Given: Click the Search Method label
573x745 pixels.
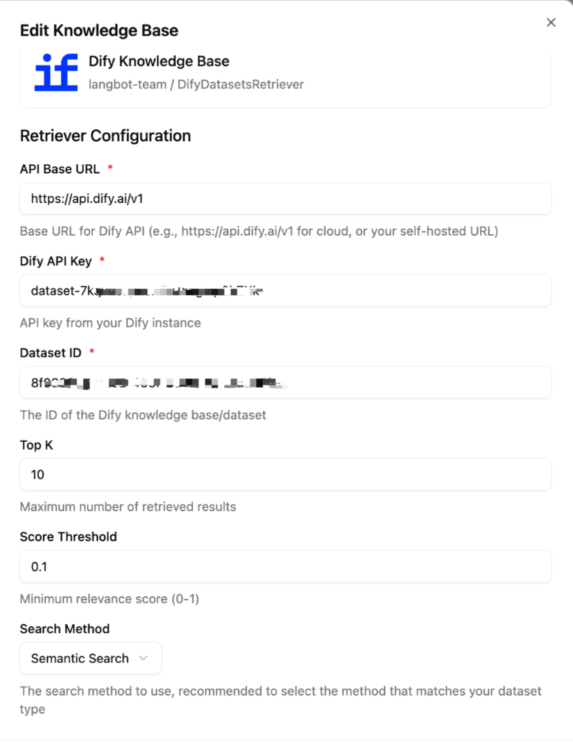Looking at the screenshot, I should (64, 629).
